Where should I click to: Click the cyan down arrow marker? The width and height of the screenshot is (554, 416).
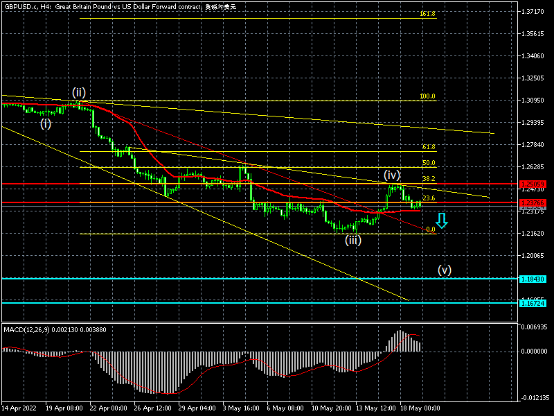[442, 221]
